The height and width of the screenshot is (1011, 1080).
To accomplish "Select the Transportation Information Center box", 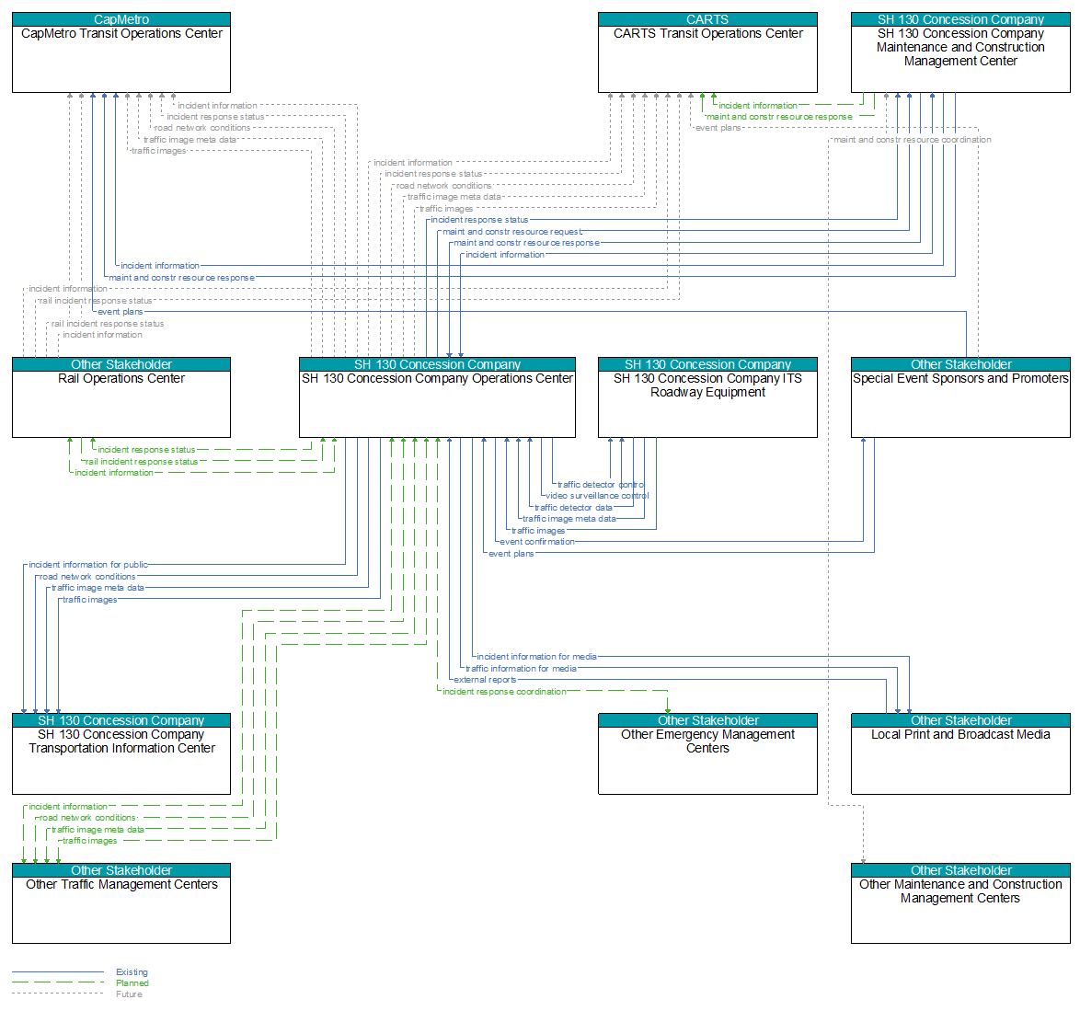I will [x=121, y=753].
